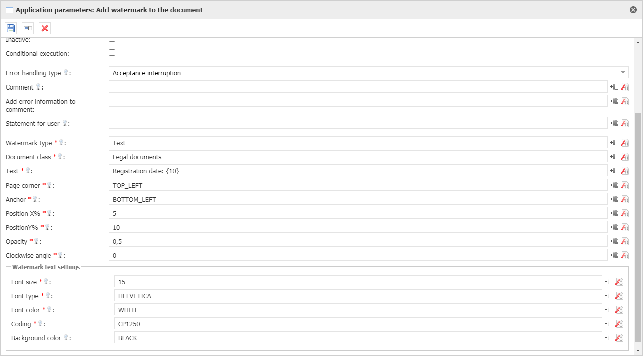Click the help lightbulb beside Statement for user

pos(64,123)
